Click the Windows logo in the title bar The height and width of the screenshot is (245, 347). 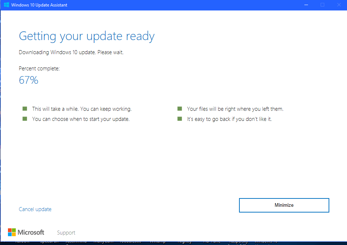tap(6, 5)
